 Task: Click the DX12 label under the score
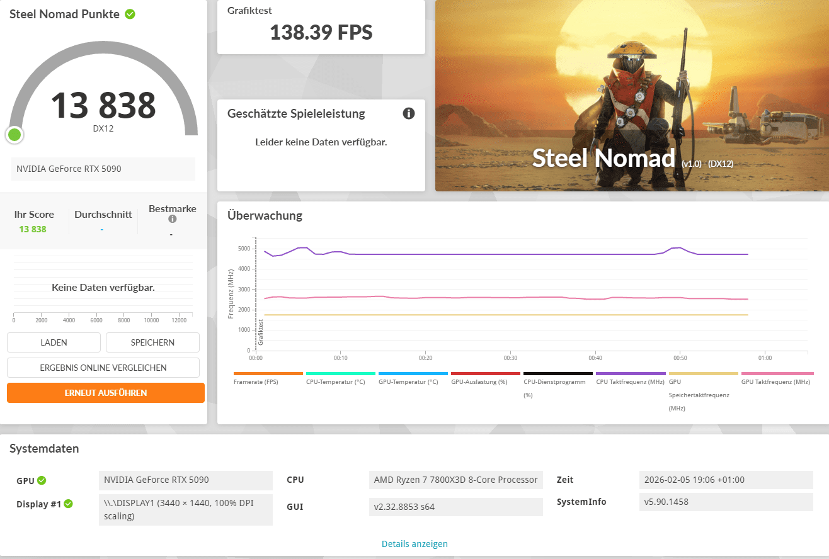103,128
